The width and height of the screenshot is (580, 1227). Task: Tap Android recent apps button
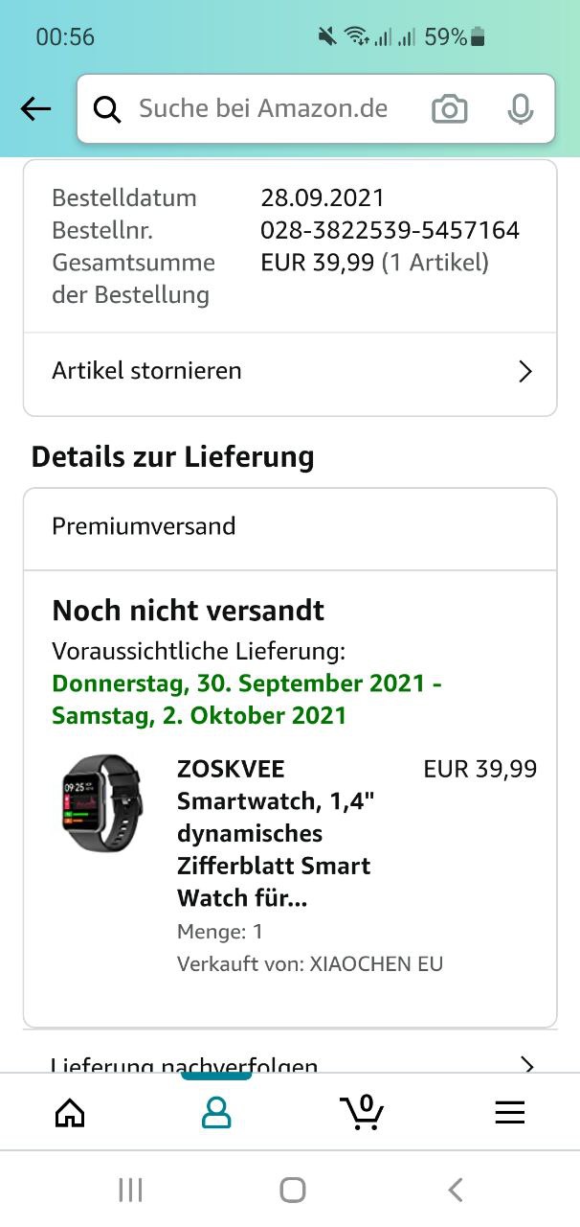(130, 1190)
